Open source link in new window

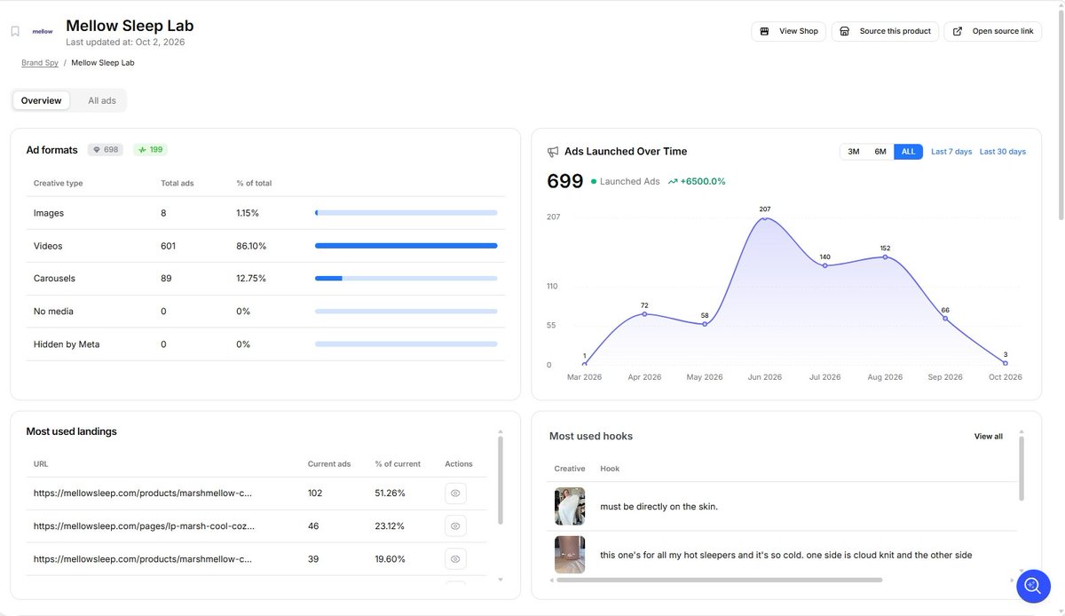coord(992,31)
